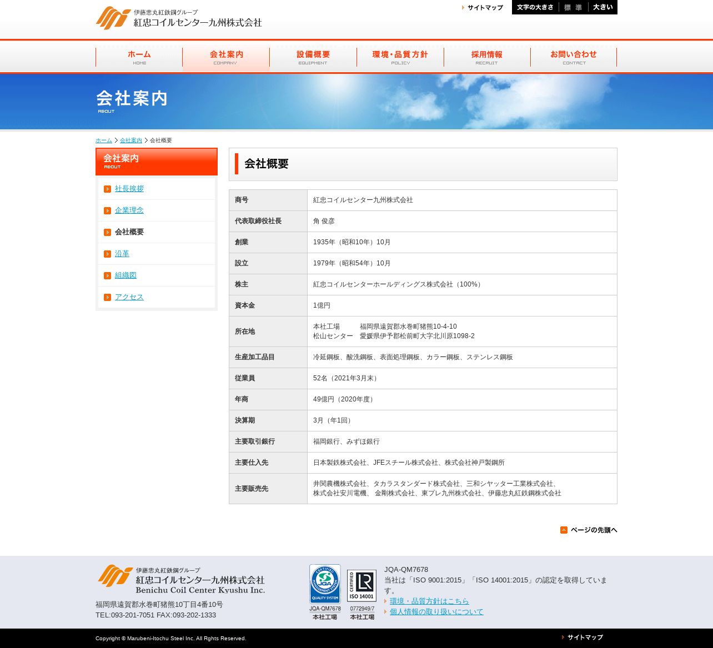Viewport: 713px width, 648px height.
Task: Click the JQA quality system certification badge
Action: 325,584
